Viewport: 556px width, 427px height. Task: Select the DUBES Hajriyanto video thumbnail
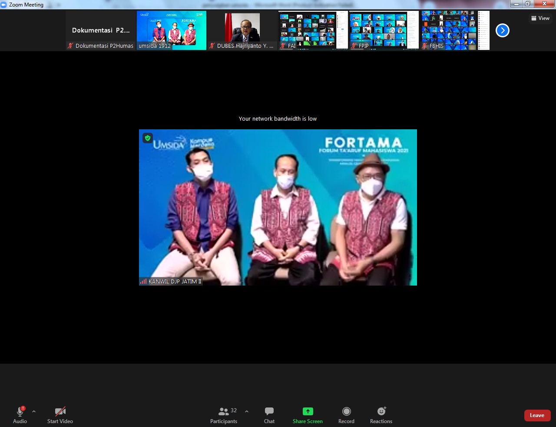pyautogui.click(x=242, y=30)
